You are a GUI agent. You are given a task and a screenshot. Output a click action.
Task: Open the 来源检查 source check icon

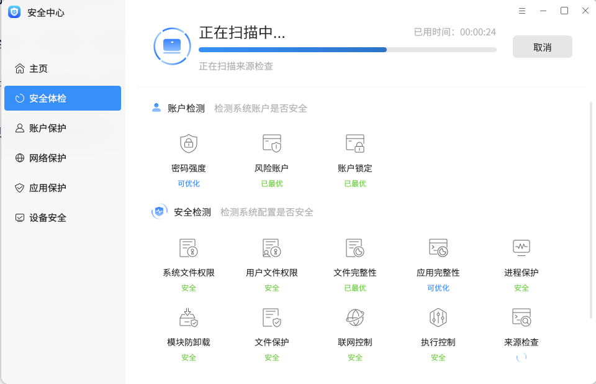point(521,317)
